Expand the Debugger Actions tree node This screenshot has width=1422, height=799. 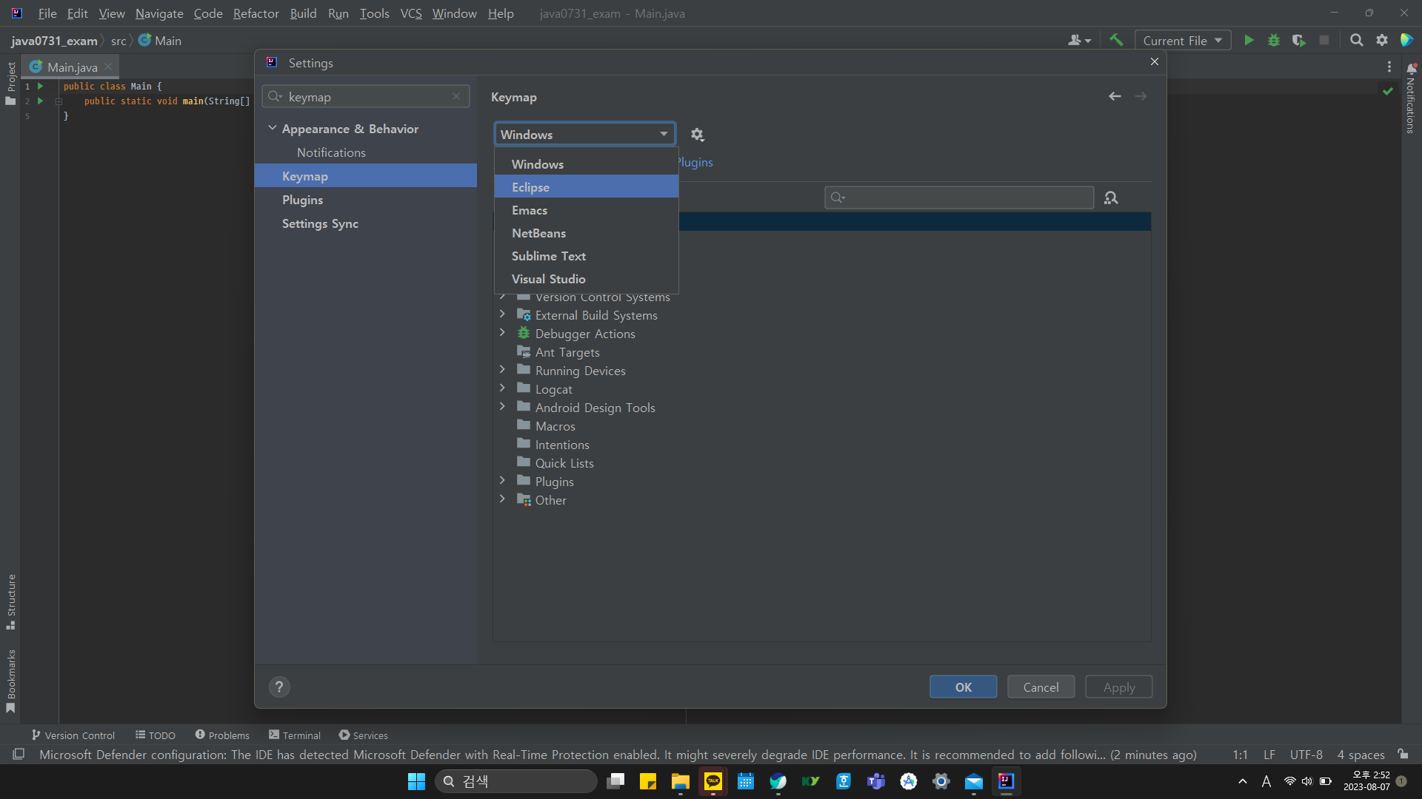click(x=502, y=333)
